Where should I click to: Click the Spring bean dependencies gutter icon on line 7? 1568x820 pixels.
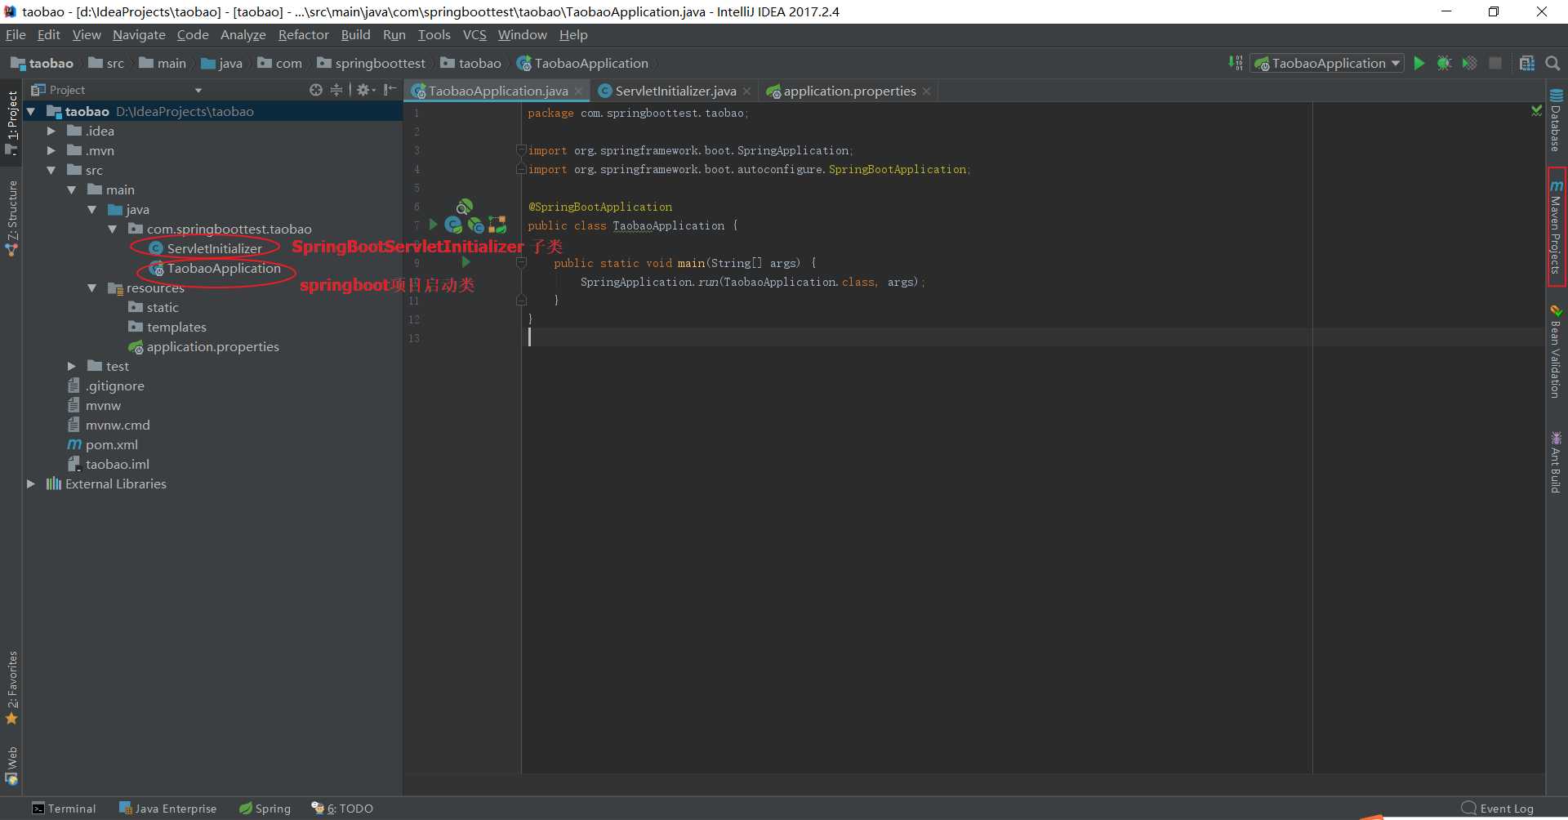click(497, 225)
